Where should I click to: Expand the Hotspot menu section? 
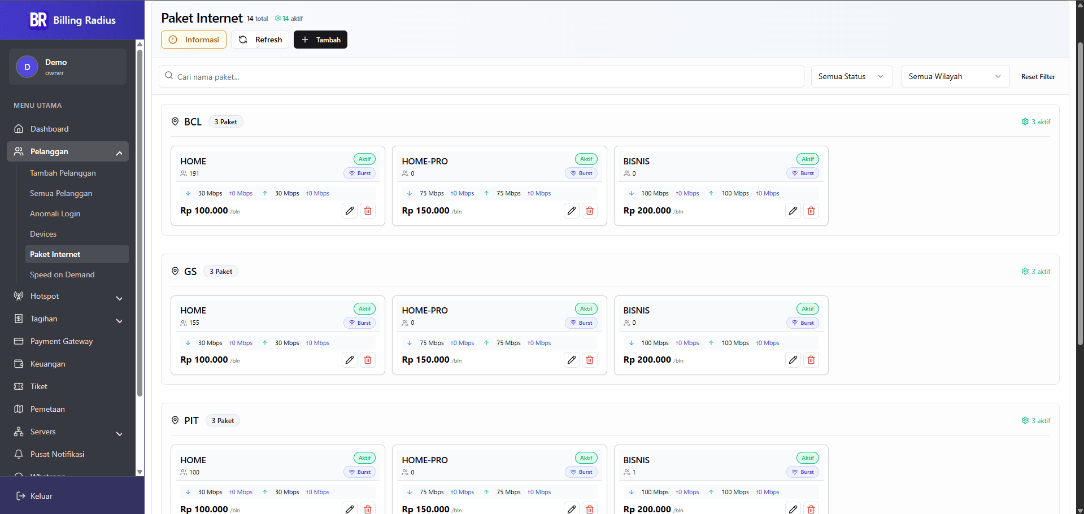(68, 296)
